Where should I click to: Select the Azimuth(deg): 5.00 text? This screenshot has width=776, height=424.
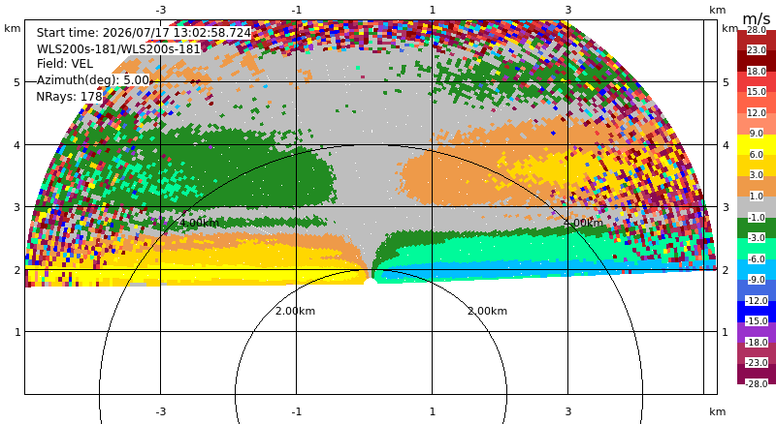pos(93,80)
